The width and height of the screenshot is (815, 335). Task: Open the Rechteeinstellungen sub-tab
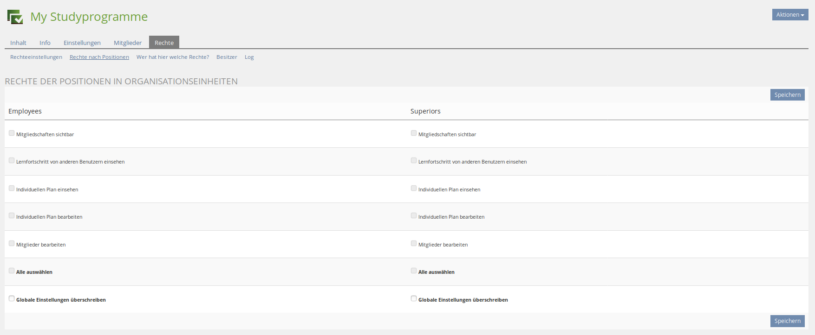point(36,57)
